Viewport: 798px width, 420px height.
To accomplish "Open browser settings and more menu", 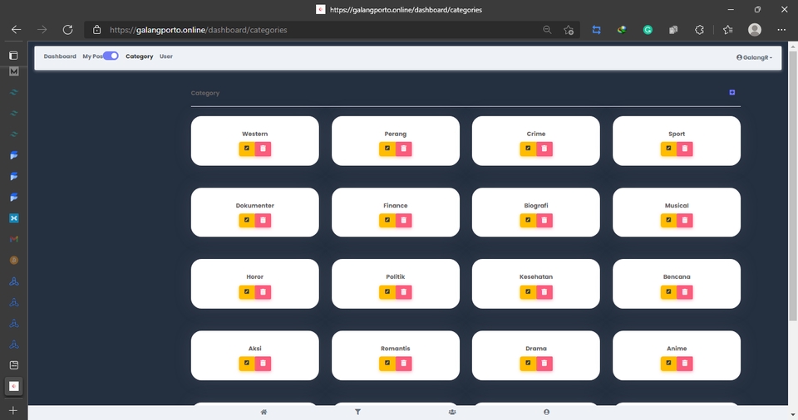I will [x=781, y=30].
